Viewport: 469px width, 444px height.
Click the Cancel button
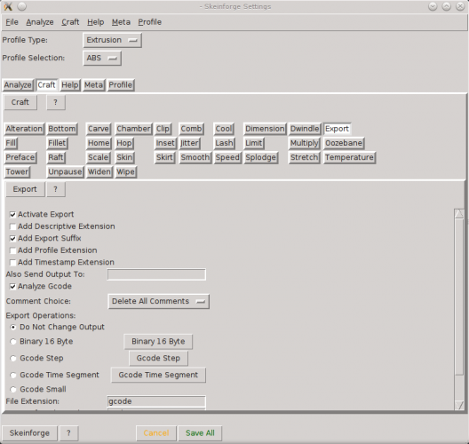[x=156, y=433]
